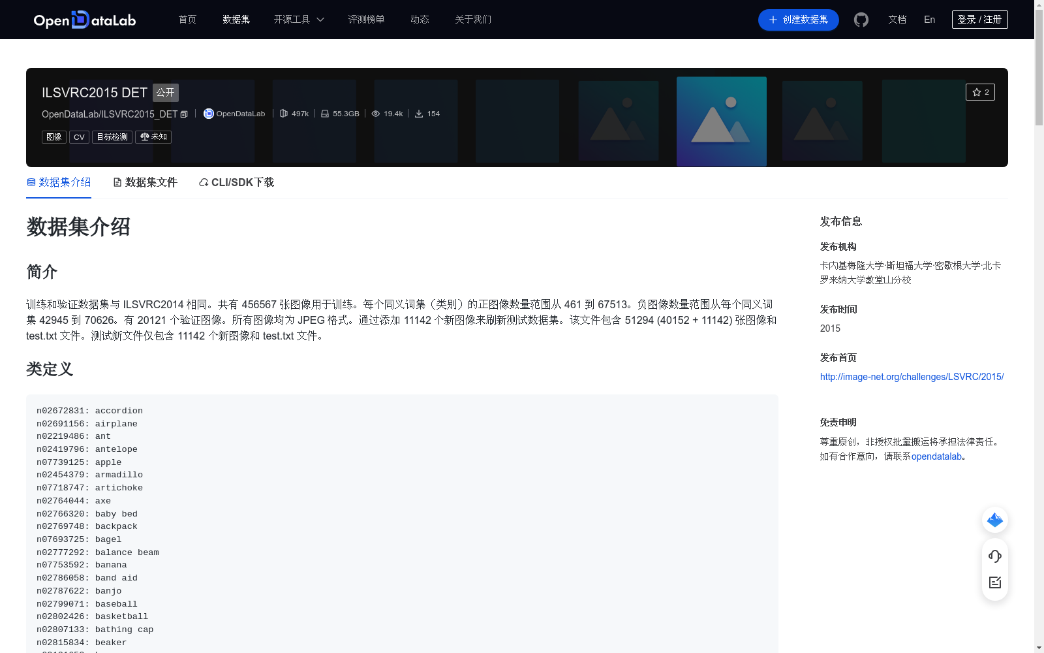The height and width of the screenshot is (653, 1044).
Task: Switch language to En
Action: (929, 20)
